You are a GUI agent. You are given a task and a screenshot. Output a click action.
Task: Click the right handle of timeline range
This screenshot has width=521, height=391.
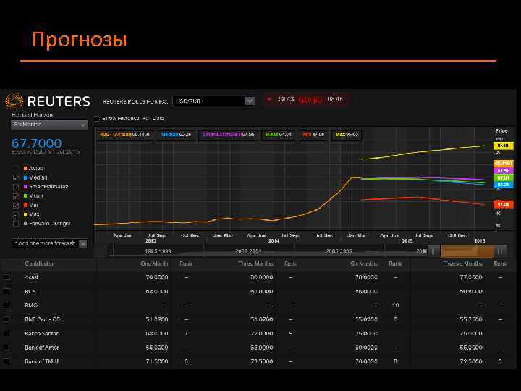[x=501, y=251]
